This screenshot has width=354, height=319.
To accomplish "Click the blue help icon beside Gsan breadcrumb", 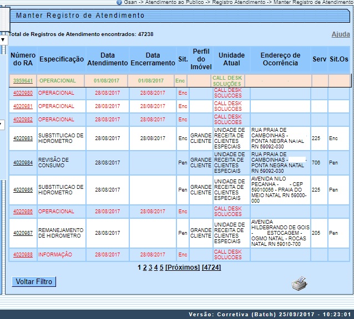I will point(119,3).
